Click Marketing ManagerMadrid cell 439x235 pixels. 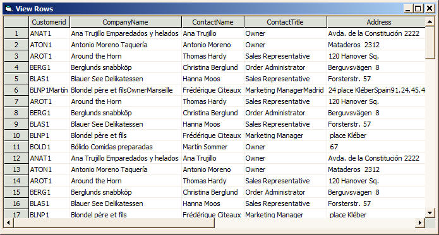coord(286,90)
